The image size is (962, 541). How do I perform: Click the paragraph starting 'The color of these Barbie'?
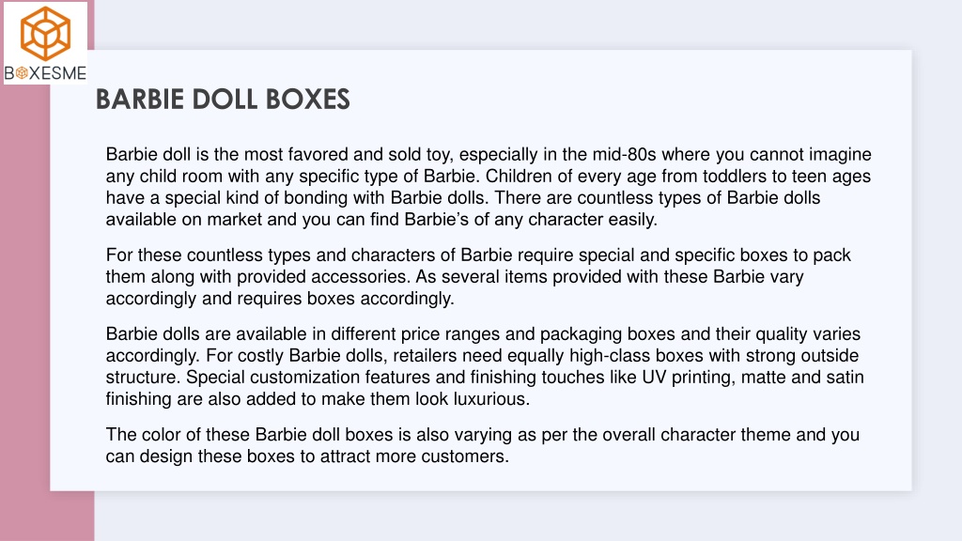pos(482,445)
